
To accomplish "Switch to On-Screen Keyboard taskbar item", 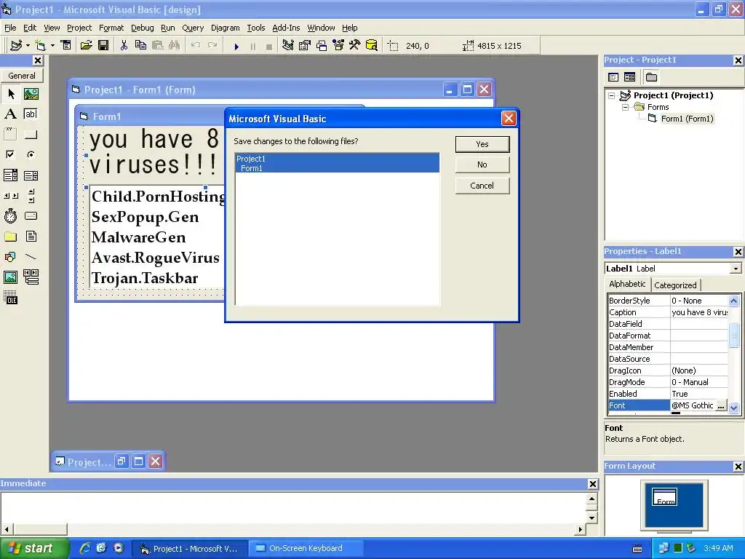I will coord(306,548).
